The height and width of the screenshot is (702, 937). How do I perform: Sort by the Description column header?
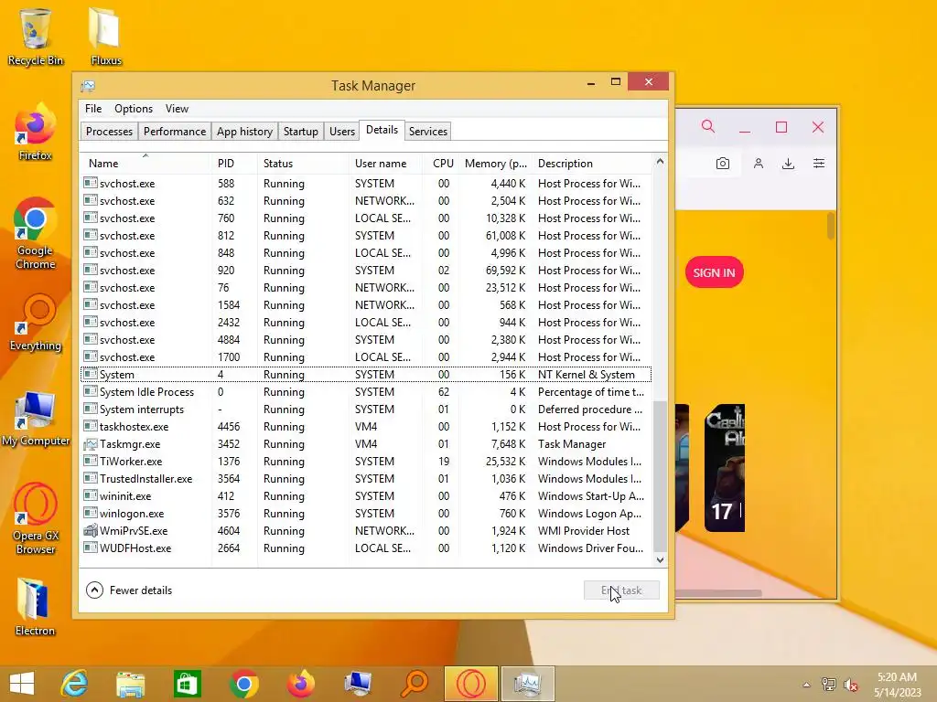click(x=592, y=164)
